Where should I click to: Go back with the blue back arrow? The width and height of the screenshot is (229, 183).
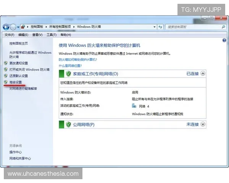pyautogui.click(x=6, y=27)
